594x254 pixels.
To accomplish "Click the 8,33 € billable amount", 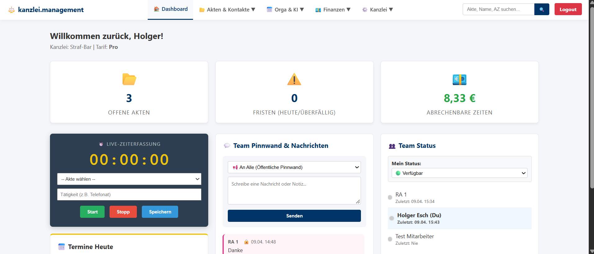I will 459,98.
